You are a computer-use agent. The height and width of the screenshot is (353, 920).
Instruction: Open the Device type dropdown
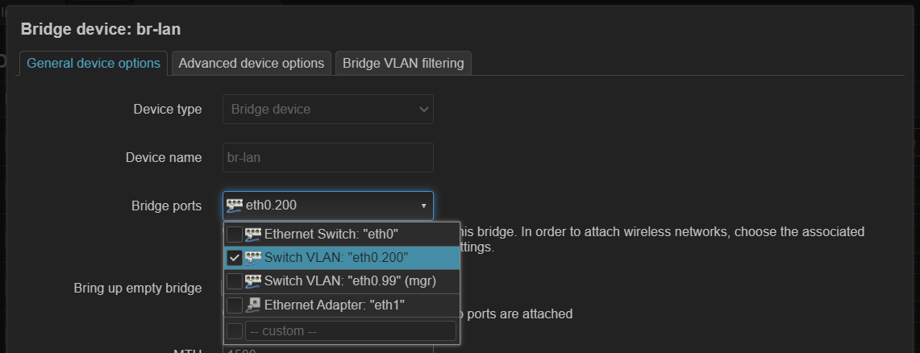(328, 110)
